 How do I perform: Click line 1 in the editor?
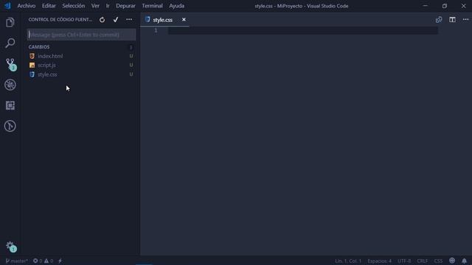pyautogui.click(x=302, y=30)
